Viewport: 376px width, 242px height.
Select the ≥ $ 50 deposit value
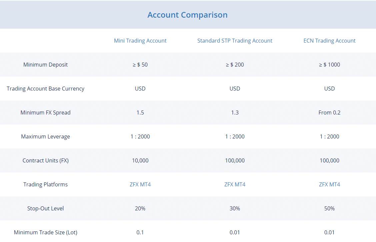pyautogui.click(x=140, y=65)
